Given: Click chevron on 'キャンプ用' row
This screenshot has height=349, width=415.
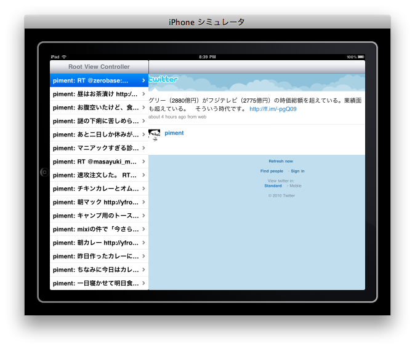Looking at the screenshot, I should point(143,215).
